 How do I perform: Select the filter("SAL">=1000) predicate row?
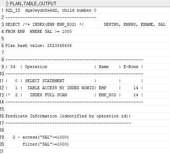87,144
